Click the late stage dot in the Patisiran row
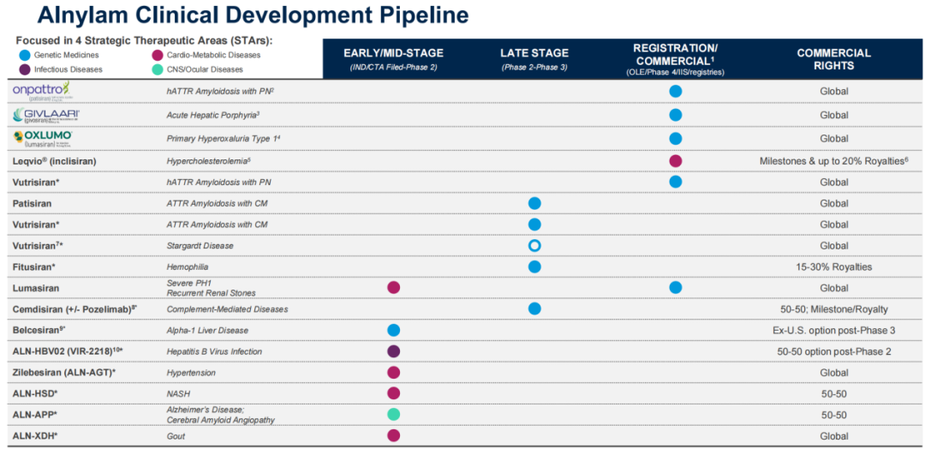 534,203
